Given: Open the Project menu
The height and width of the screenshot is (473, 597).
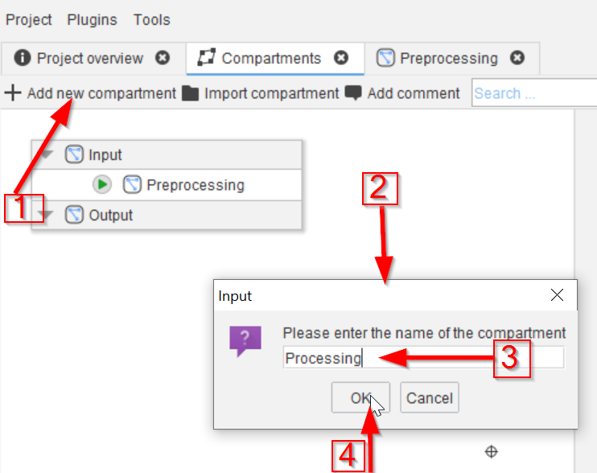Looking at the screenshot, I should tap(29, 19).
